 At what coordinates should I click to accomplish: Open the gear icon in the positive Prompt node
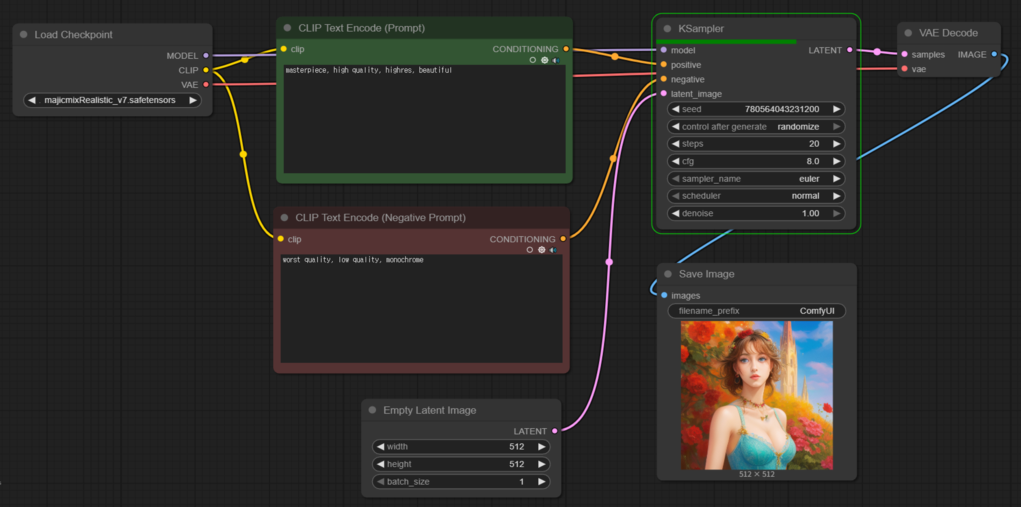[545, 60]
